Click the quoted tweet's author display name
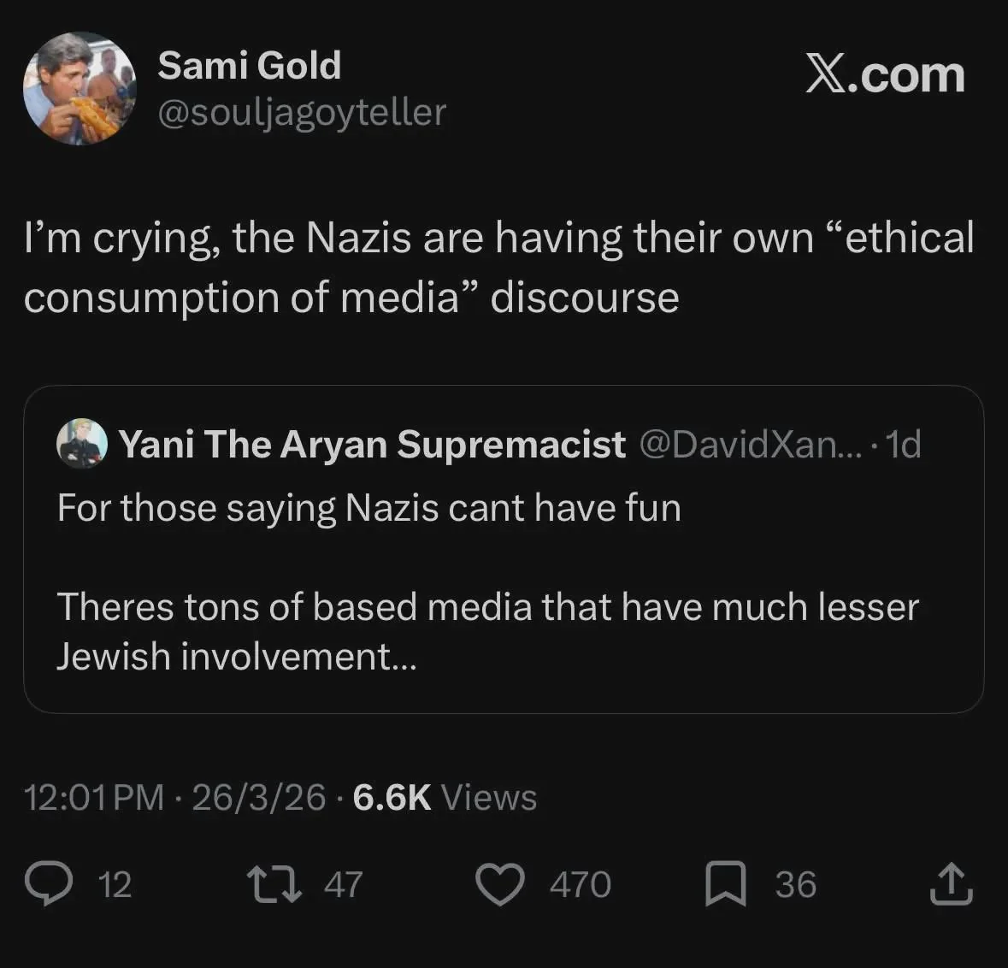This screenshot has height=968, width=1008. point(372,444)
